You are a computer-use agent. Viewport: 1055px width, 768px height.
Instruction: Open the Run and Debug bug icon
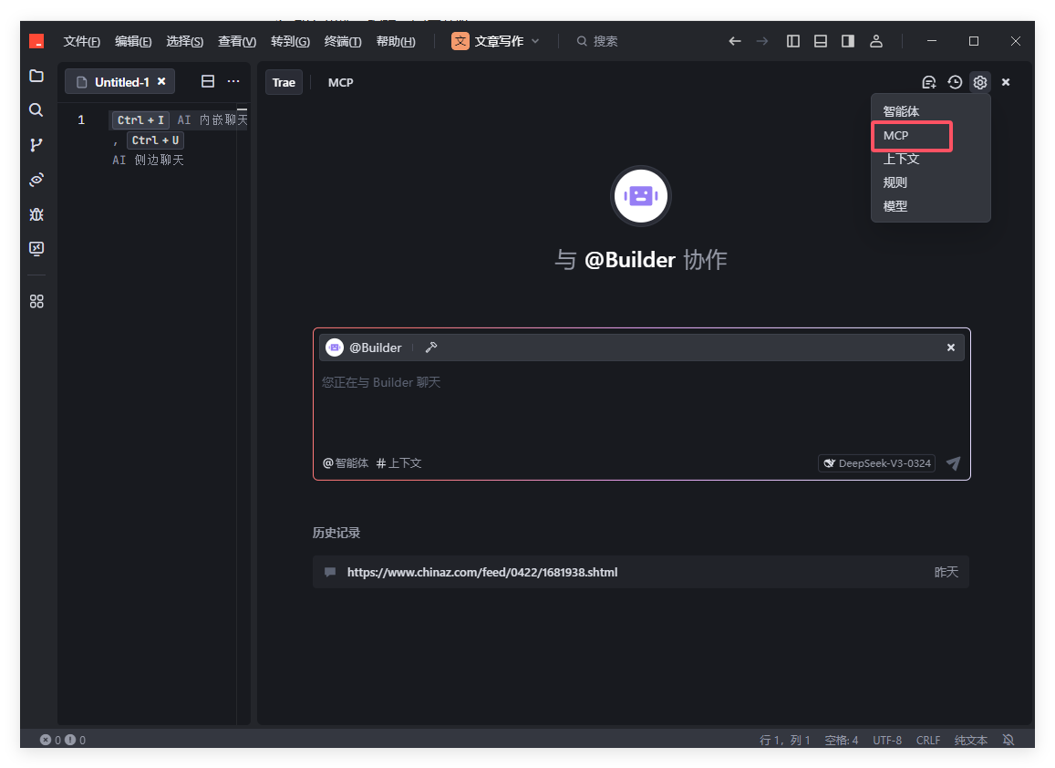click(36, 214)
